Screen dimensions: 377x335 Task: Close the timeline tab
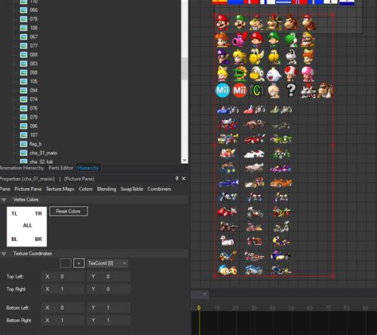coord(204,294)
